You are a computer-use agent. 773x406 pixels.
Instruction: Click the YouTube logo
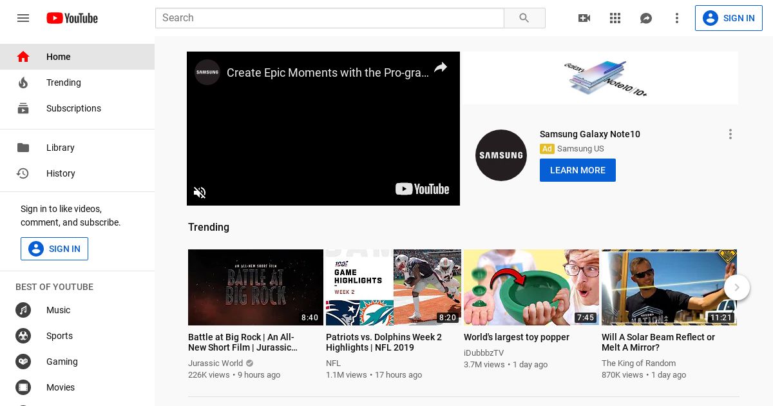pyautogui.click(x=72, y=18)
